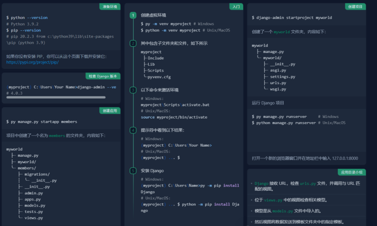Select the 'Lib' folder in the myproject tree
The width and height of the screenshot is (377, 226).
click(x=151, y=64)
